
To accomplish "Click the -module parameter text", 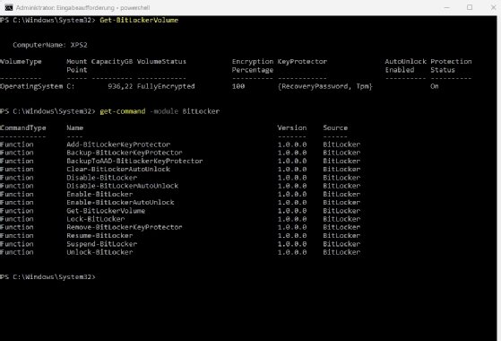I will point(164,111).
